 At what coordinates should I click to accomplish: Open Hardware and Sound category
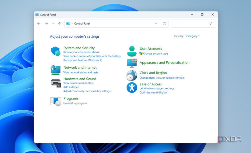[80, 79]
